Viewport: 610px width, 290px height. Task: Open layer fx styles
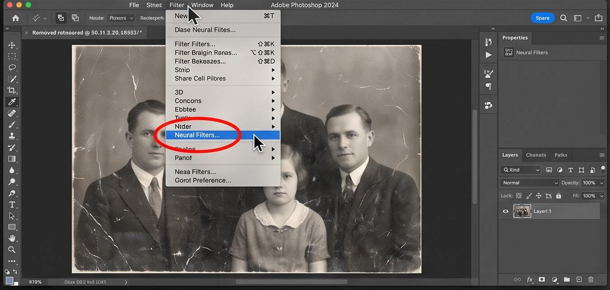[x=530, y=280]
